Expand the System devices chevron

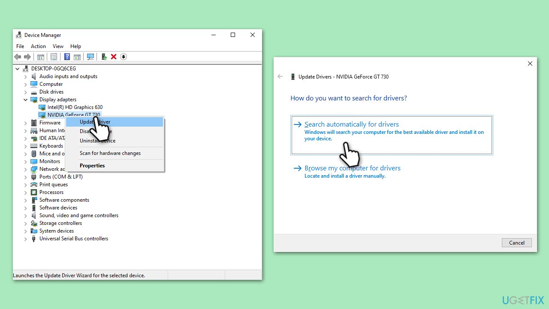pyautogui.click(x=26, y=231)
